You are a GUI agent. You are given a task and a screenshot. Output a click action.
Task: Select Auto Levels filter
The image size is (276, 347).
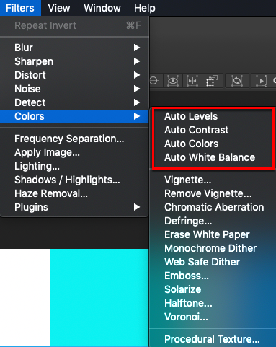point(191,116)
